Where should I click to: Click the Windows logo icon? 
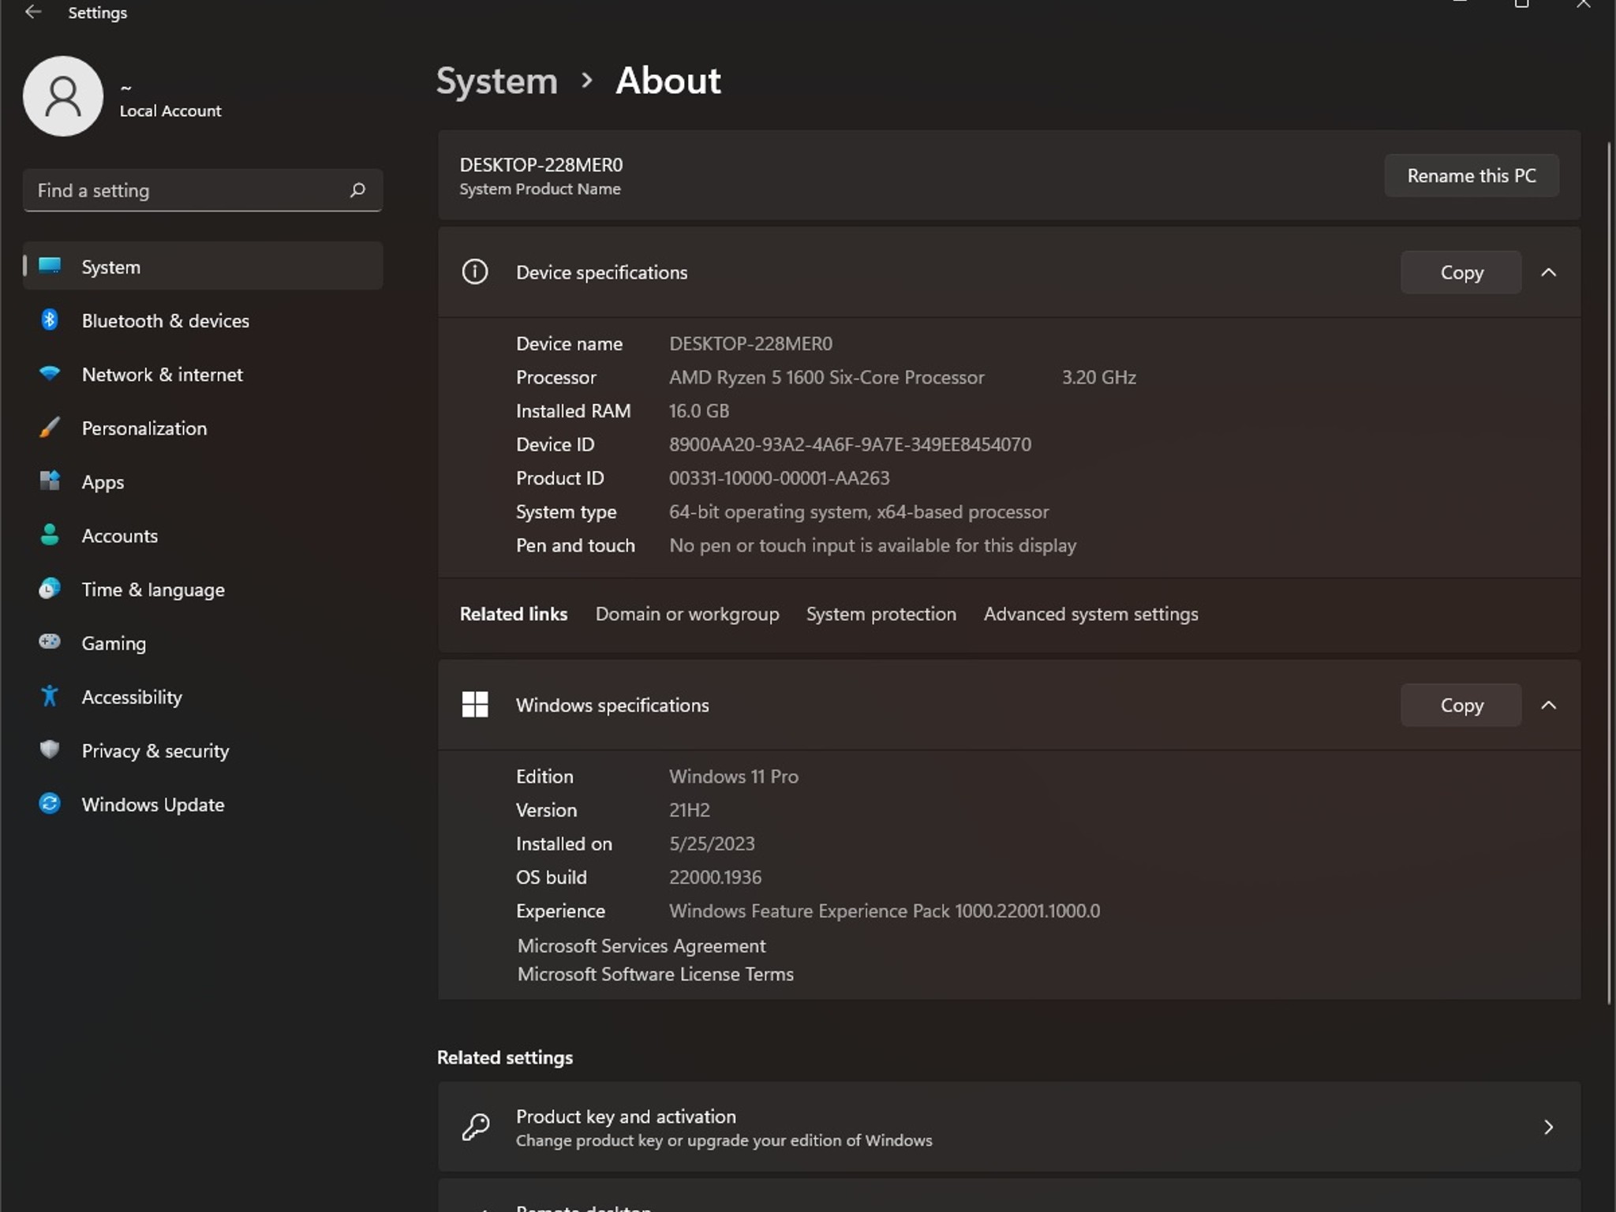pyautogui.click(x=475, y=705)
